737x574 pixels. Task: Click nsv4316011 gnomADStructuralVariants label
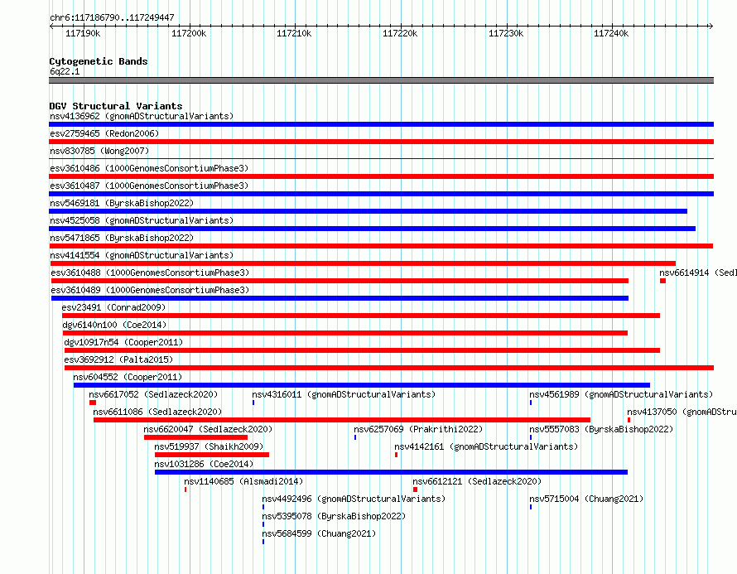click(x=344, y=394)
